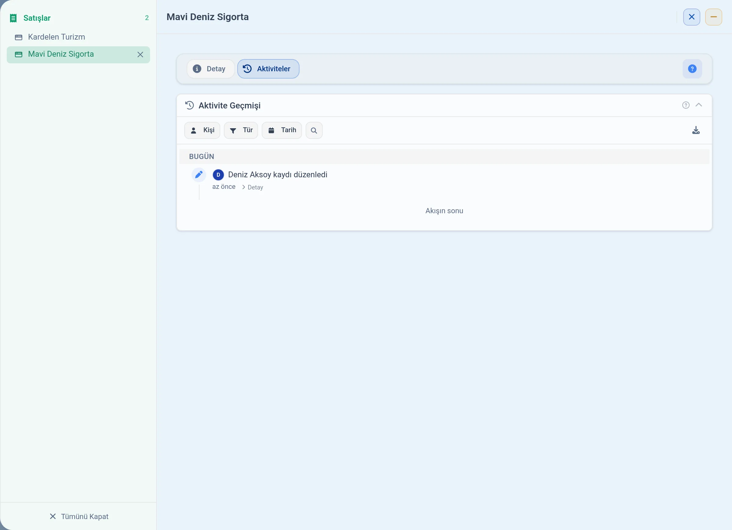Image resolution: width=732 pixels, height=530 pixels.
Task: Click the pencil edit icon on the activity entry
Action: coord(199,175)
